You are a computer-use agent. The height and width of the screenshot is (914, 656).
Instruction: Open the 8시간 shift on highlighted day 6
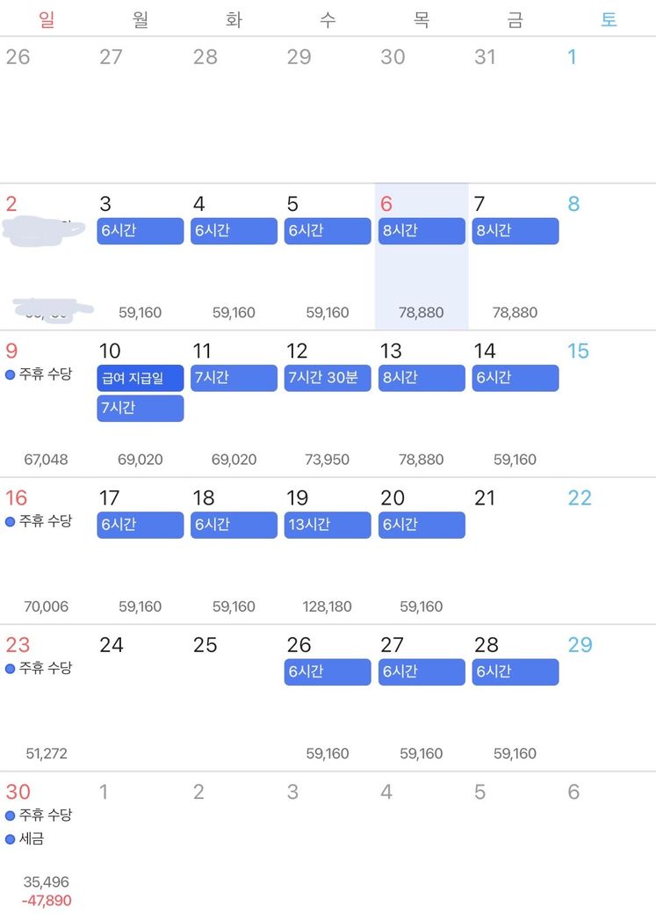(422, 231)
